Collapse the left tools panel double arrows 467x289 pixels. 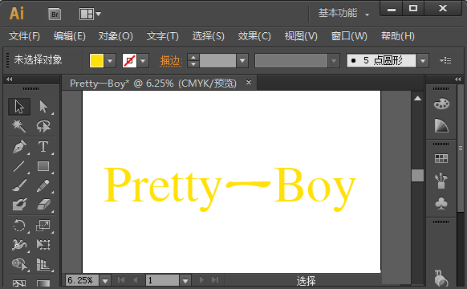(x=10, y=79)
